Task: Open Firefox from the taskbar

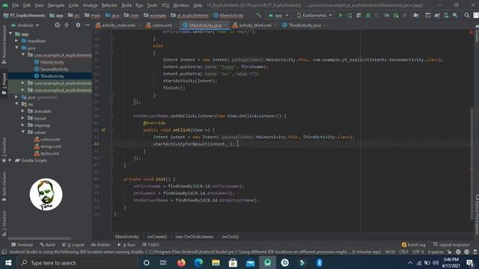Action: coord(181,262)
